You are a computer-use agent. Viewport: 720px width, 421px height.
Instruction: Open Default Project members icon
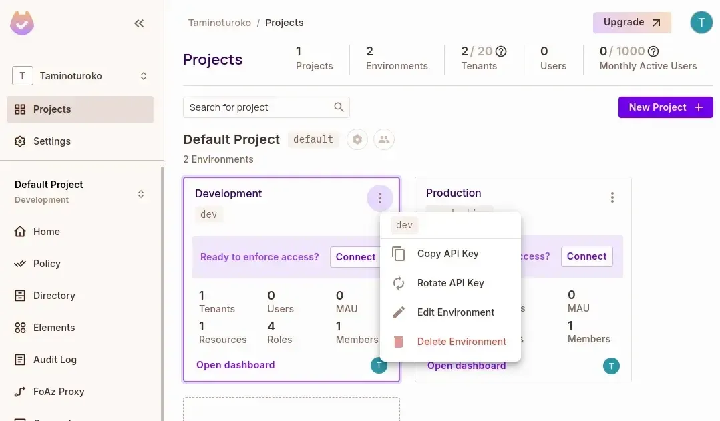point(384,139)
